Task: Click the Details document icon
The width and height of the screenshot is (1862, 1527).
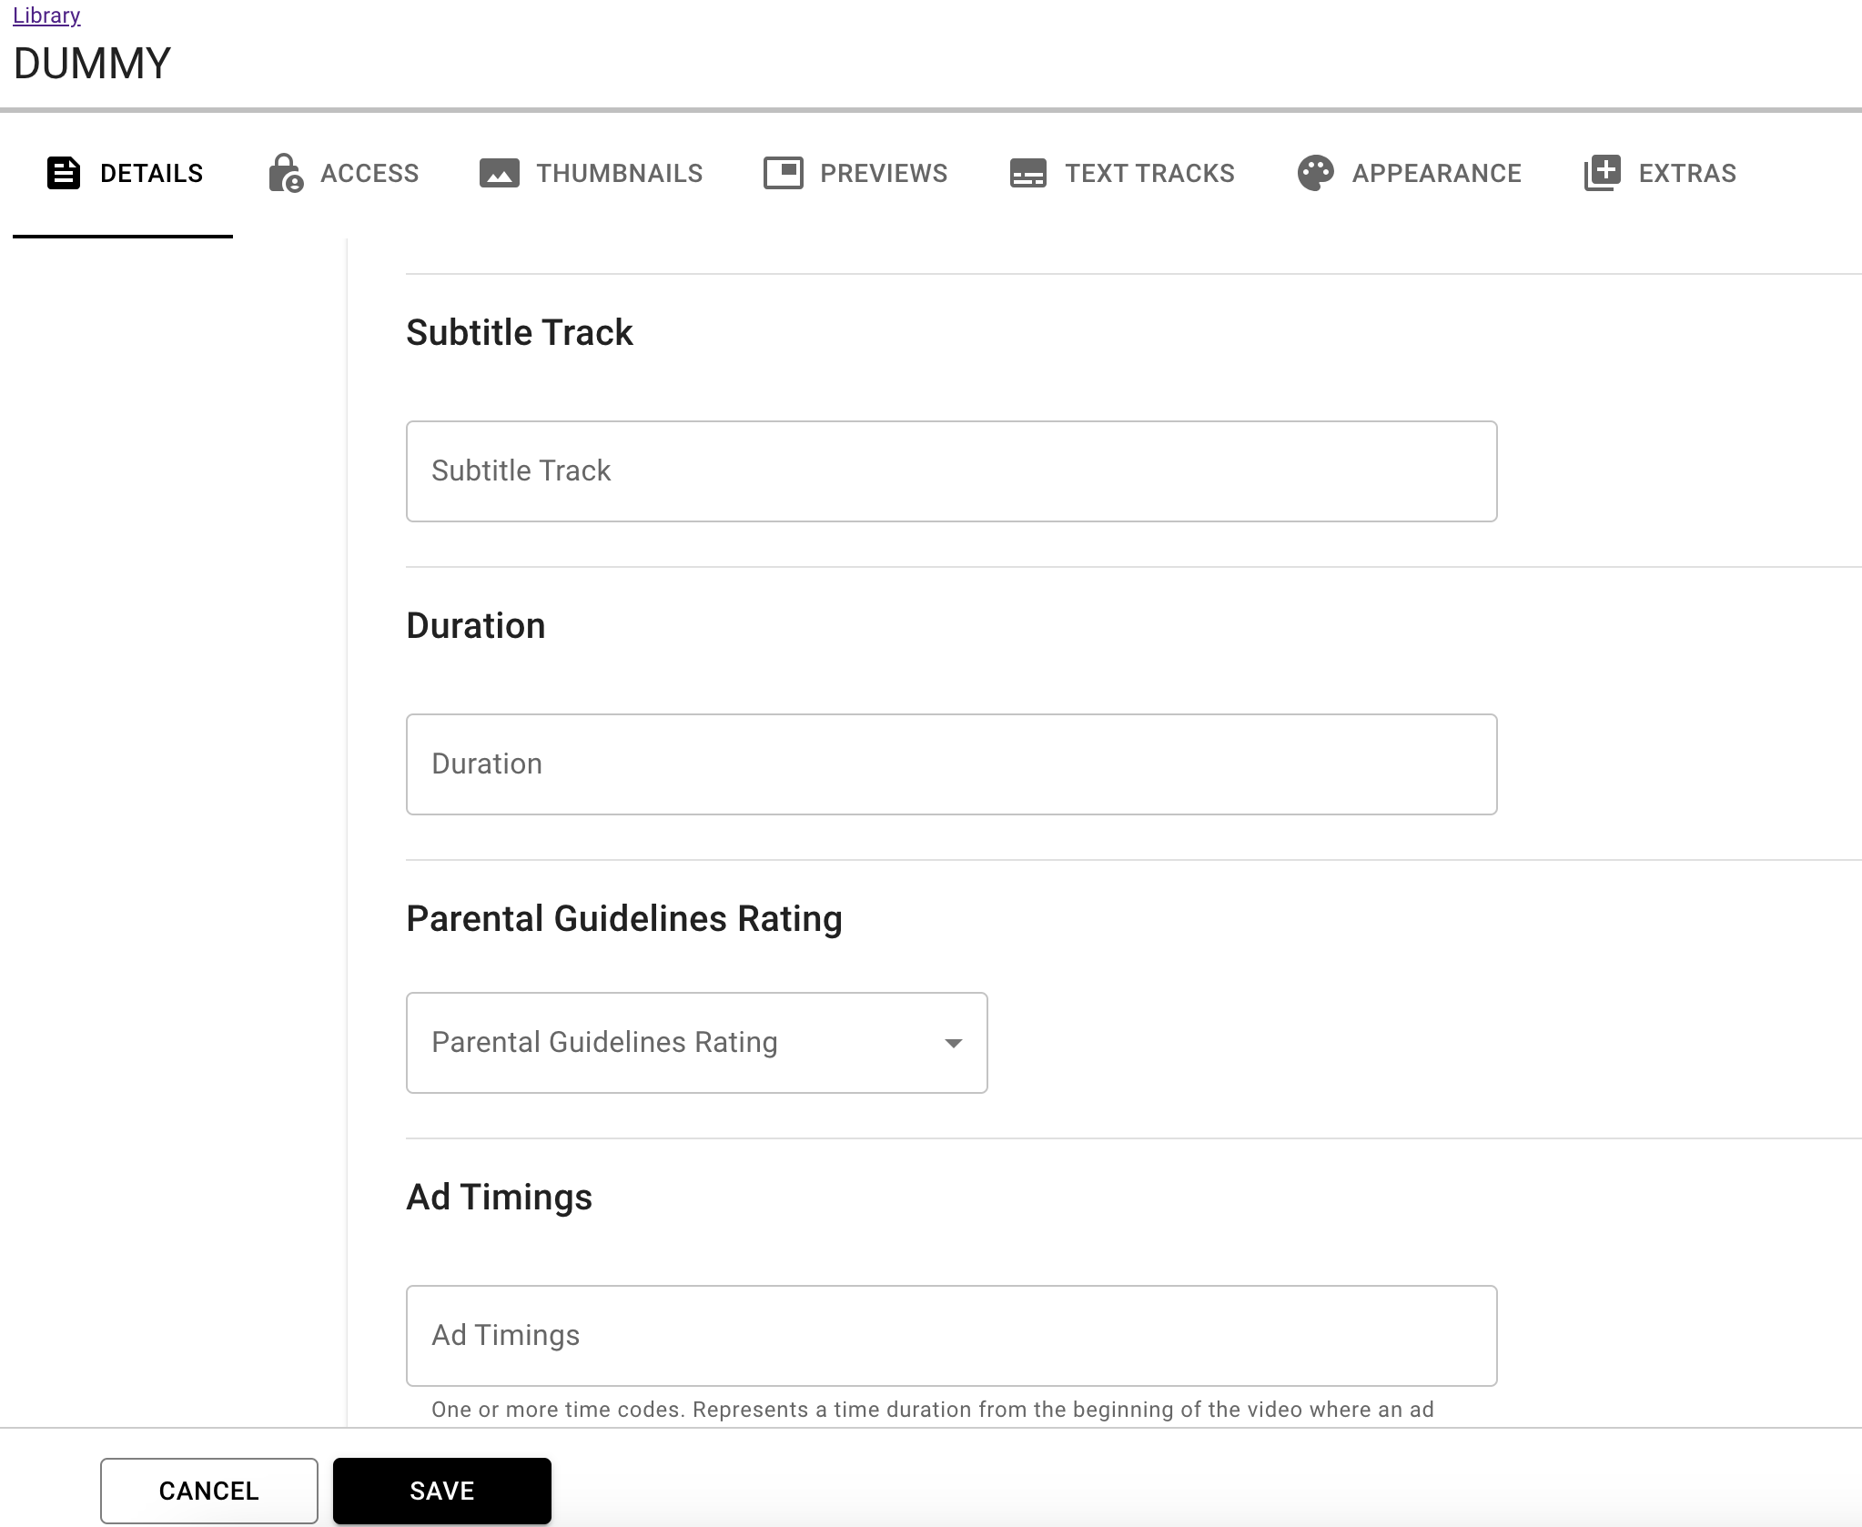Action: point(64,173)
